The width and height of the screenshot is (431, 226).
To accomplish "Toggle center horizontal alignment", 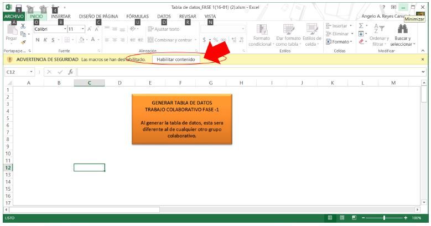I will [115, 40].
